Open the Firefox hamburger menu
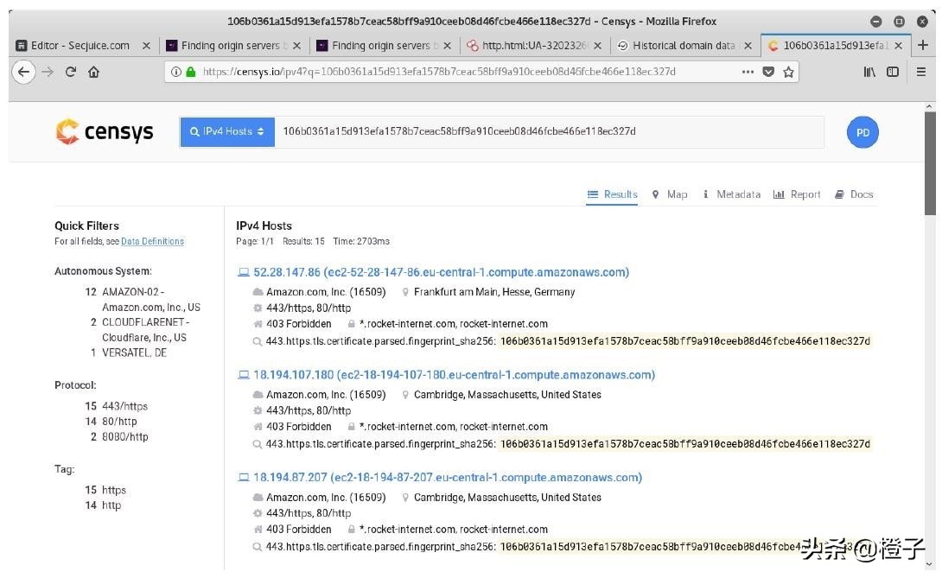 click(x=921, y=73)
